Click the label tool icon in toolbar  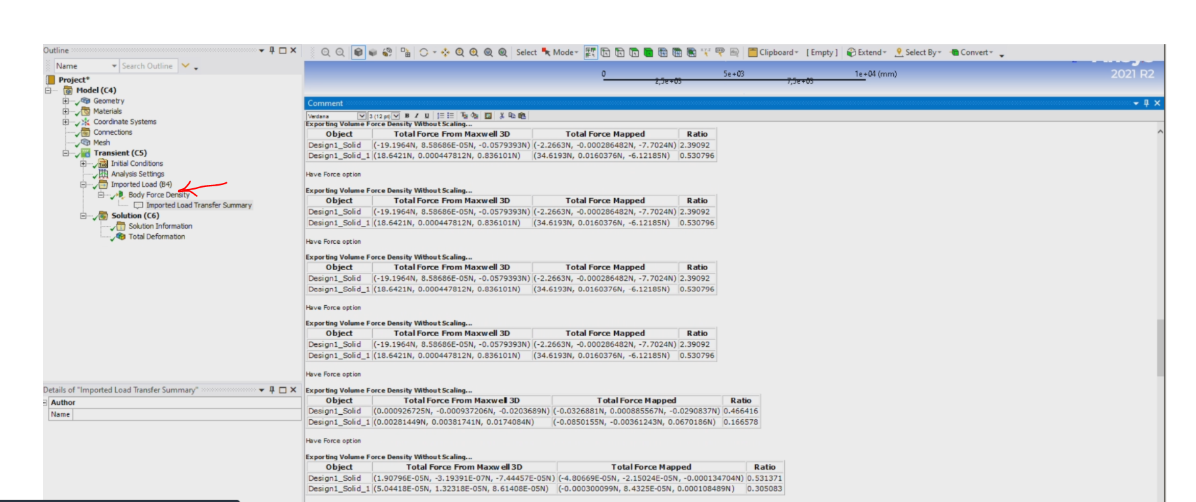pos(734,52)
